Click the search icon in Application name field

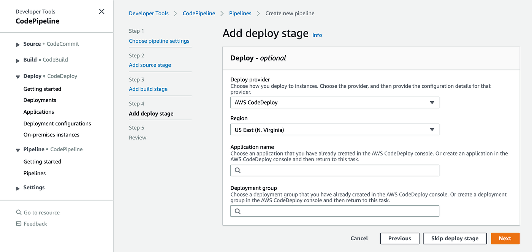(238, 171)
